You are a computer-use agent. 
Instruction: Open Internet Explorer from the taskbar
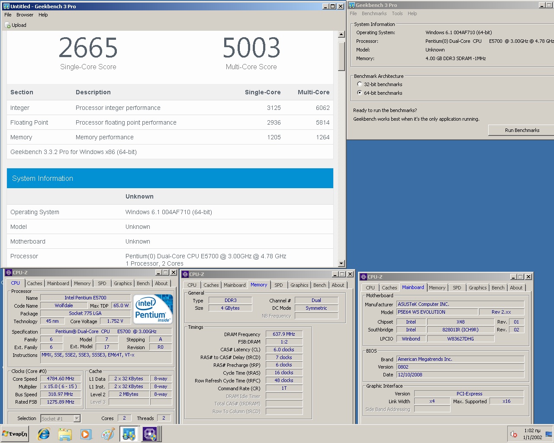44,434
